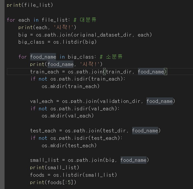The height and width of the screenshot is (189, 193).
Task: Click the os.mkdir(train_each) line
Action: [x=70, y=86]
